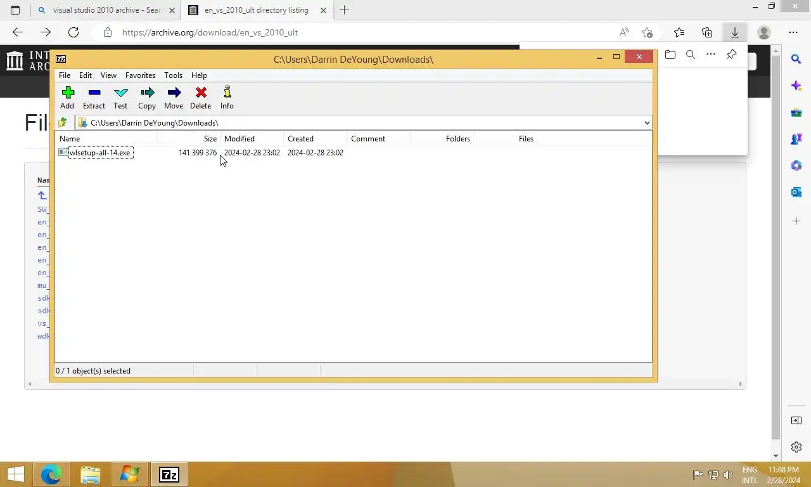Open the Tools menu
Screen dimensions: 811x487
coord(173,75)
